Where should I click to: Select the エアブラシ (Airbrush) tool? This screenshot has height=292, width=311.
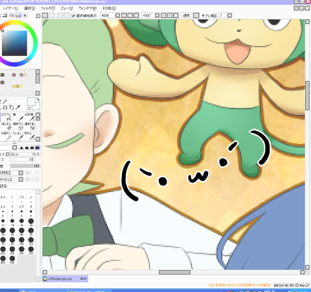(6, 117)
